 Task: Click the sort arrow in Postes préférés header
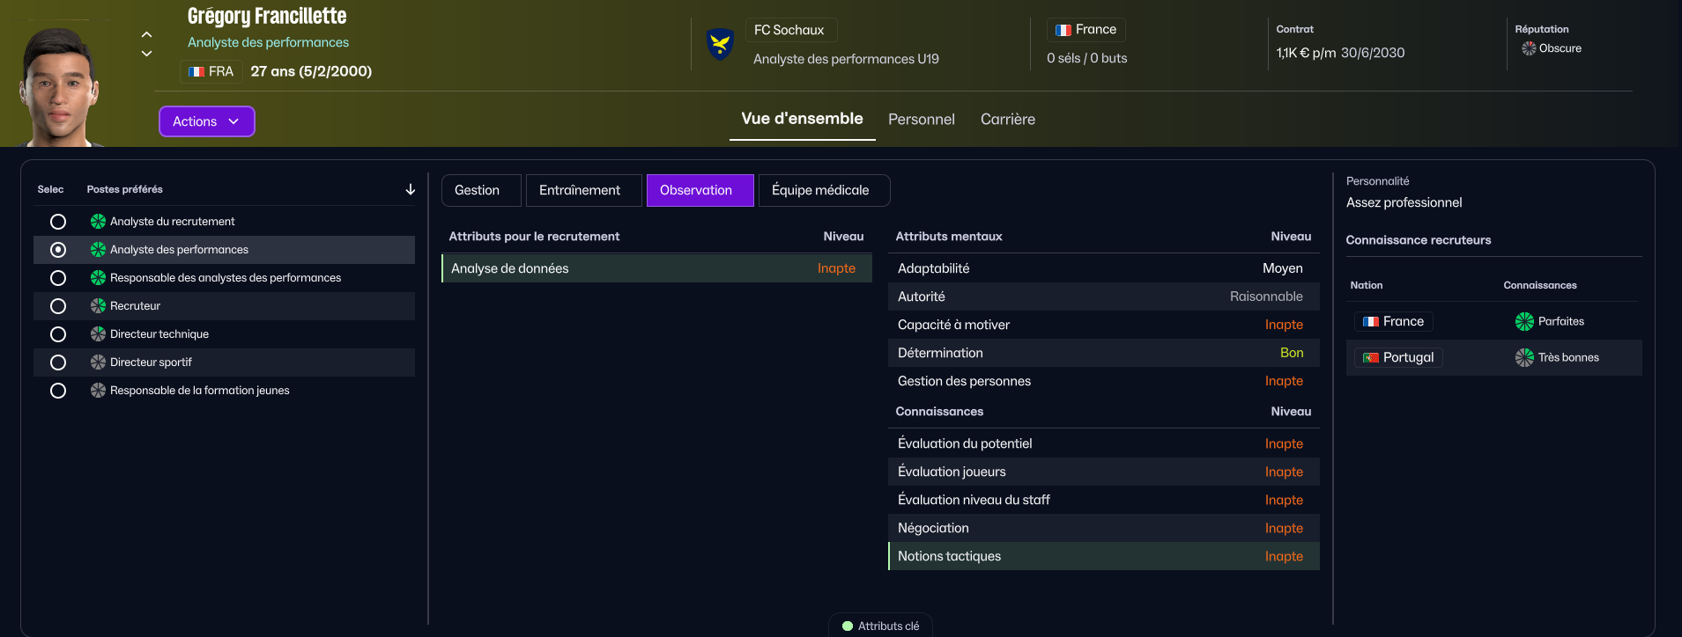[410, 190]
